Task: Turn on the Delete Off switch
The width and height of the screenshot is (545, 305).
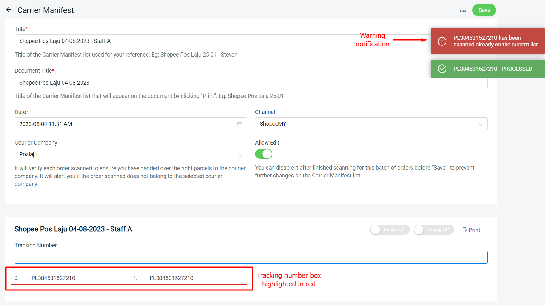Action: point(390,230)
